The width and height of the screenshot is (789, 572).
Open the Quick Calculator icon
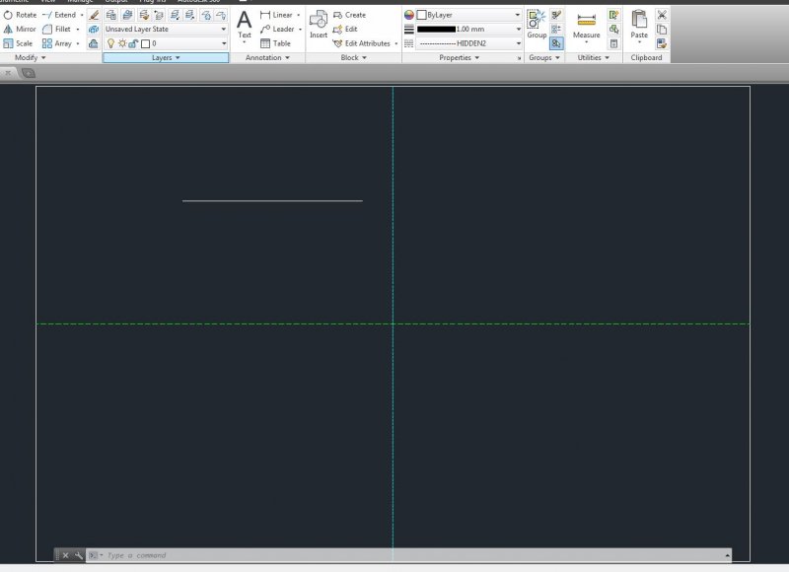(x=613, y=43)
